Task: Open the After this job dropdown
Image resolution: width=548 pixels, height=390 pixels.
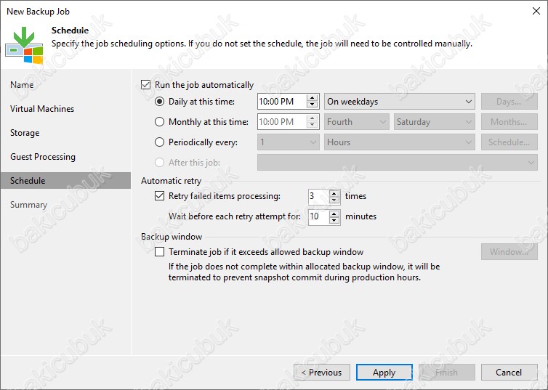Action: tap(398, 163)
